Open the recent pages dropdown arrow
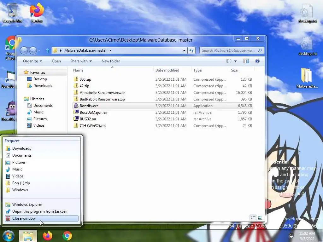 [x=39, y=50]
